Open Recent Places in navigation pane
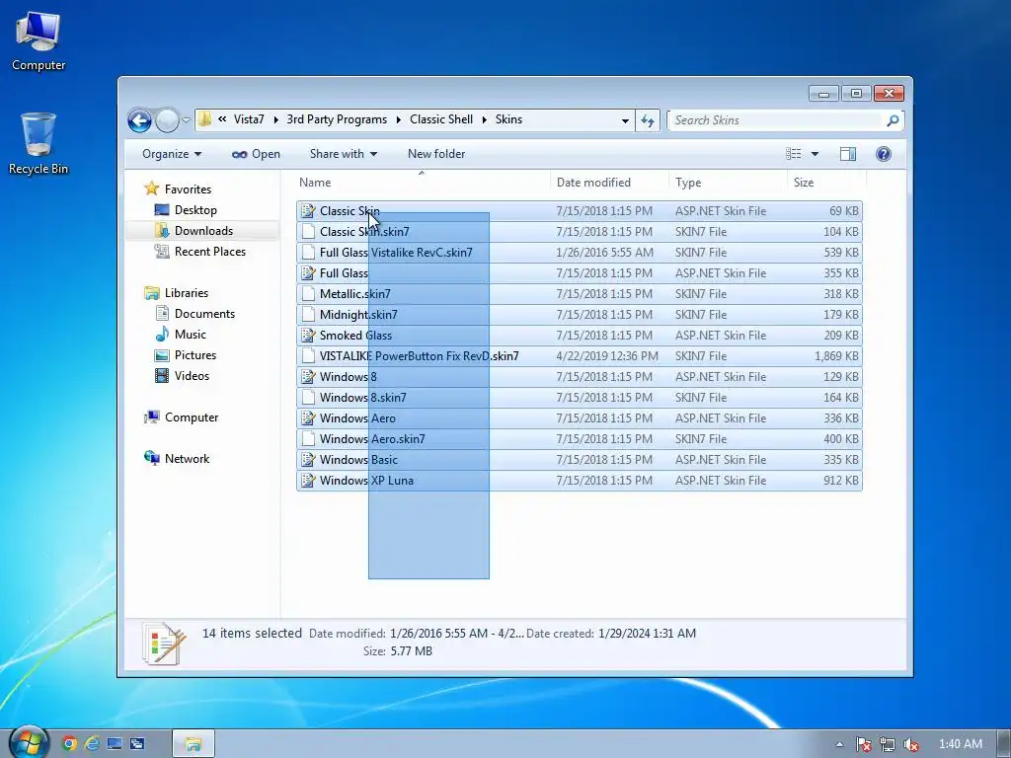 209,252
